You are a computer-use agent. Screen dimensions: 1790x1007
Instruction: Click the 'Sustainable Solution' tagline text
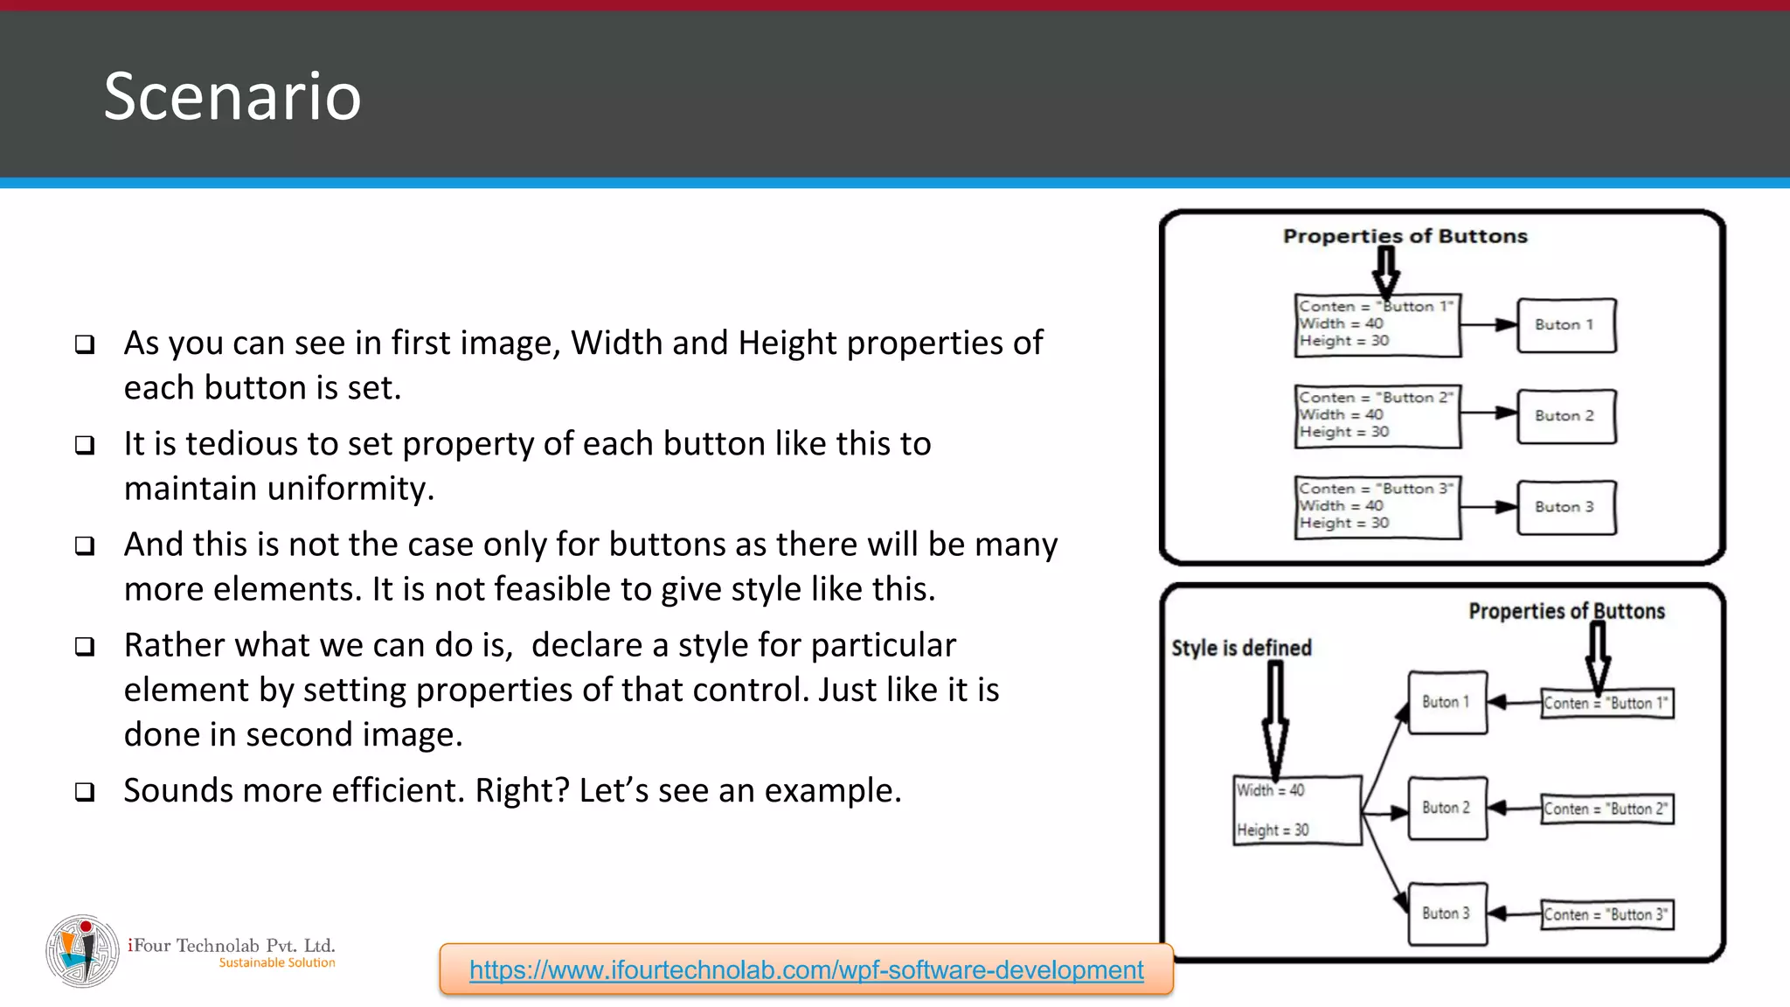(277, 963)
